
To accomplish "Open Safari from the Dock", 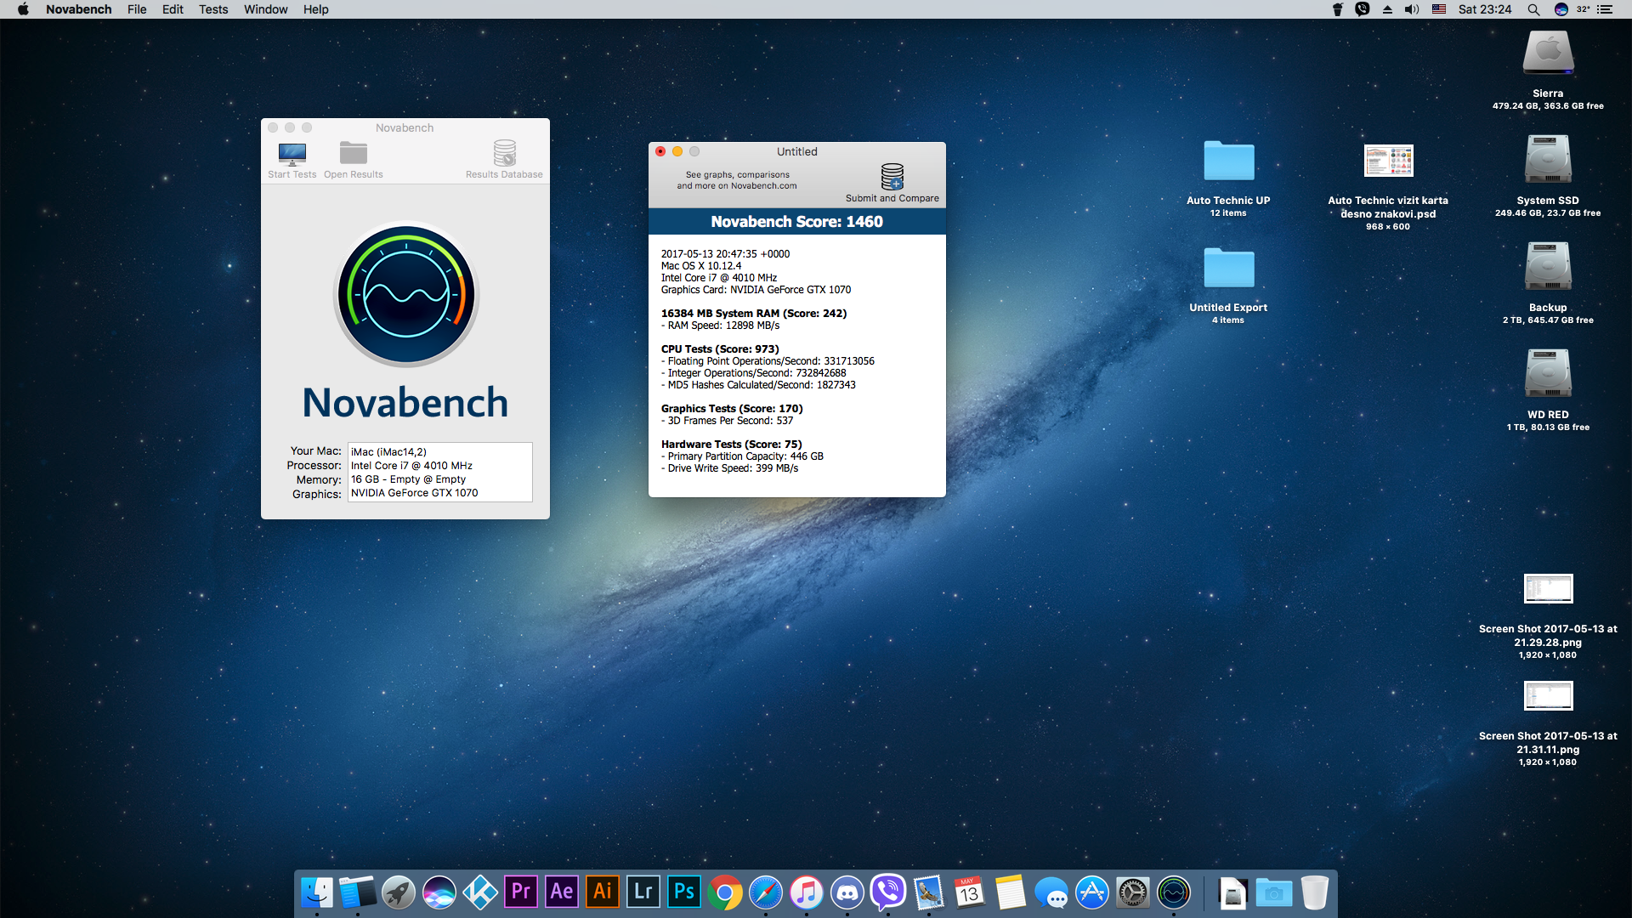I will 766,892.
